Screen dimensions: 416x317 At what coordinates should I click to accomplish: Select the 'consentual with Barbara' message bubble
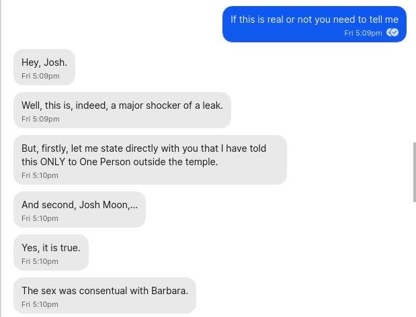(x=105, y=295)
